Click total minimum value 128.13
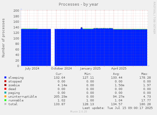157x115 pixels. click(x=88, y=104)
